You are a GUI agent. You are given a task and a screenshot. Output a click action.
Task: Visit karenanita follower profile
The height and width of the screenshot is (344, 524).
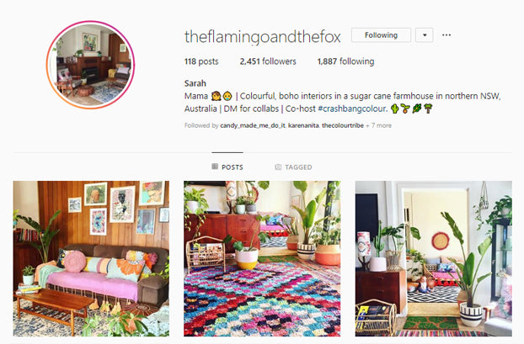303,125
